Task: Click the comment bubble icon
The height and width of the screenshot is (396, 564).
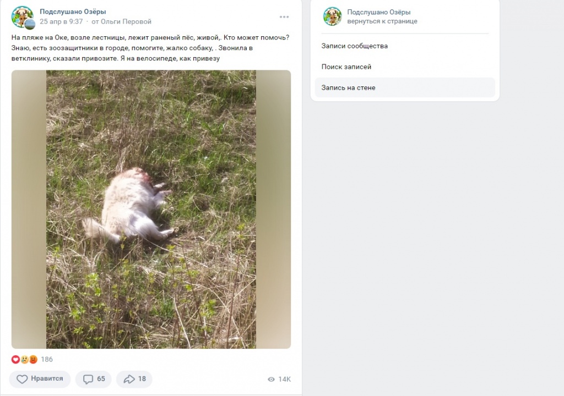Action: point(88,379)
